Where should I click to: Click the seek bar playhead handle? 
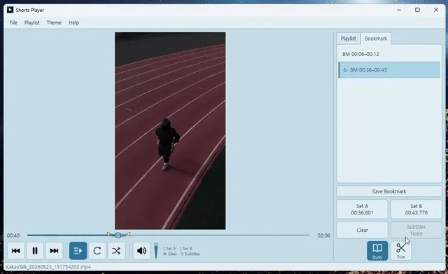[118, 235]
